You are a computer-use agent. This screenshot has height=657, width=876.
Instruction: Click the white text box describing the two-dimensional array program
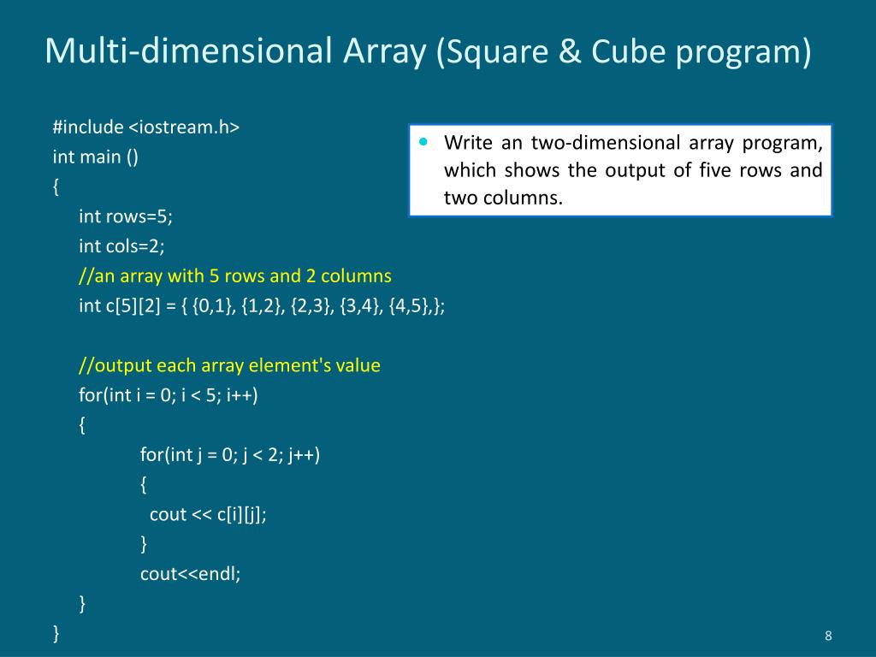[621, 170]
